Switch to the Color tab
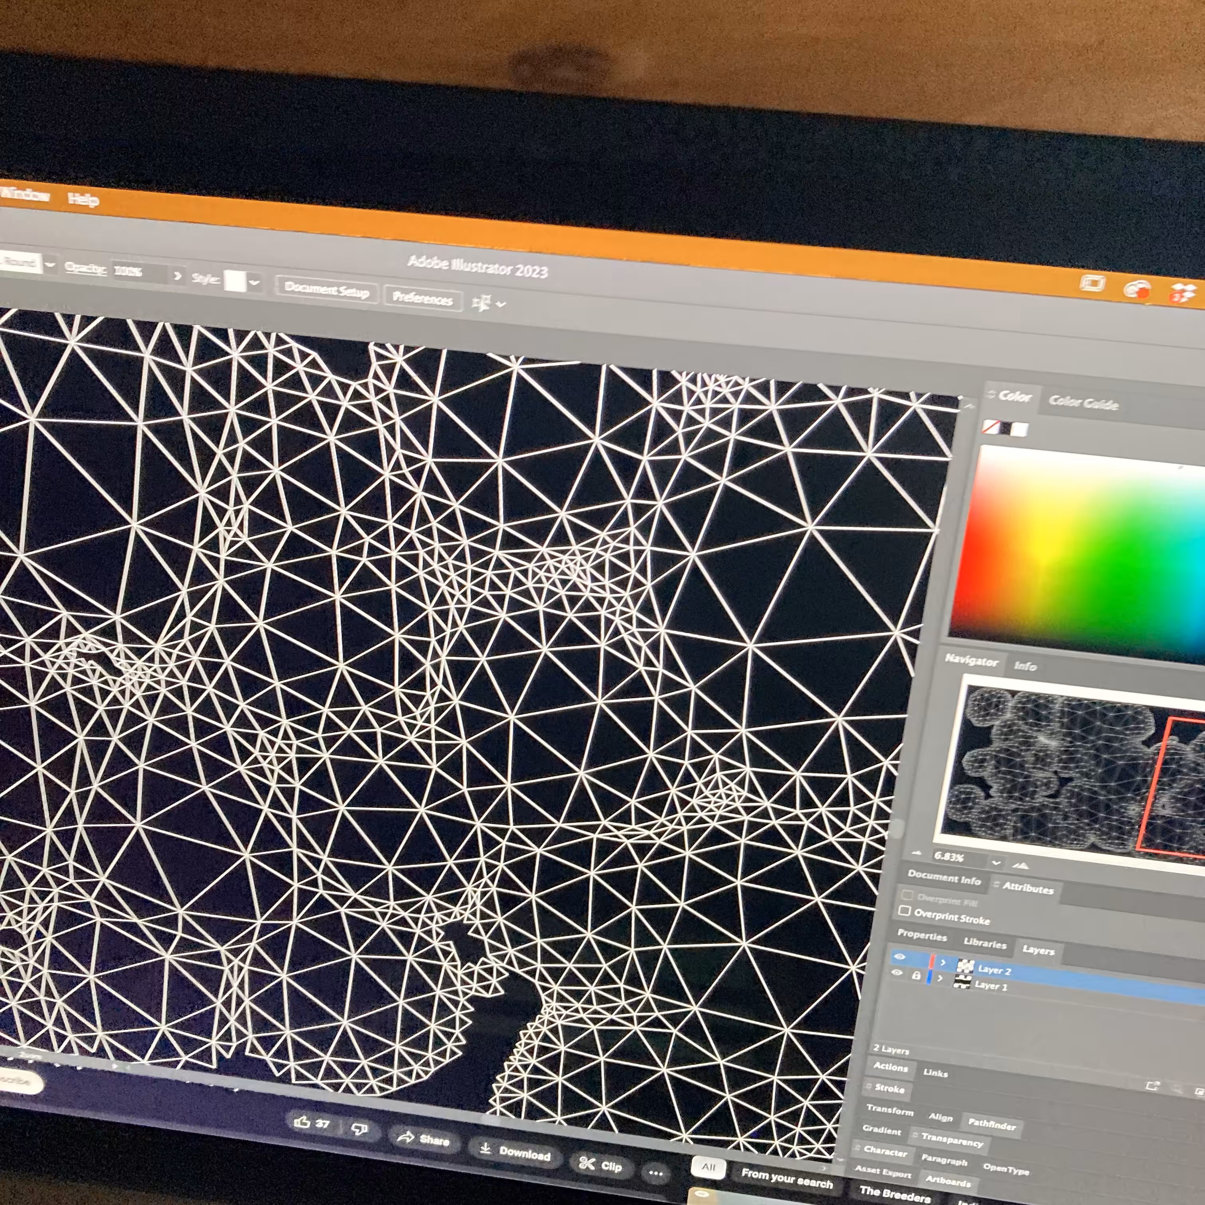Screen dimensions: 1205x1205 point(1014,396)
